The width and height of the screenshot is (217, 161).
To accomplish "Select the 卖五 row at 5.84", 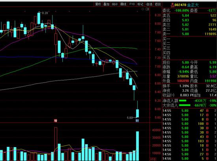I will pos(189,15).
